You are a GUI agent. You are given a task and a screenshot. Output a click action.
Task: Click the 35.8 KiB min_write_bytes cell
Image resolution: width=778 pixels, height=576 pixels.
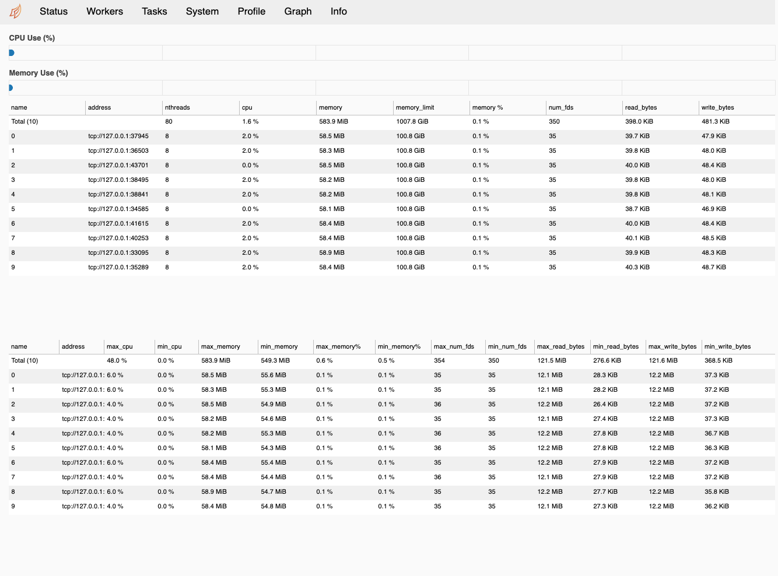[x=717, y=491]
